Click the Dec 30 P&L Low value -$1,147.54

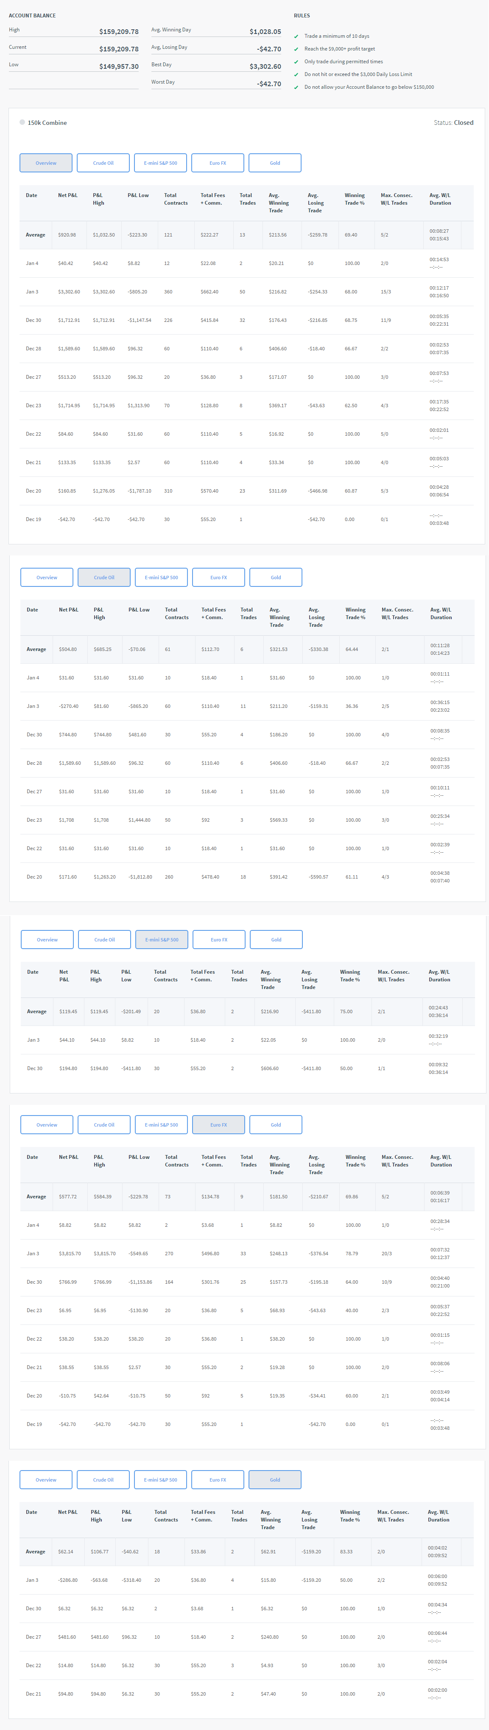point(140,320)
